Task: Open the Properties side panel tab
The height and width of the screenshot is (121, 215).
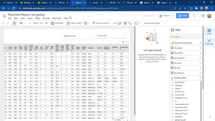Action: coord(209,42)
